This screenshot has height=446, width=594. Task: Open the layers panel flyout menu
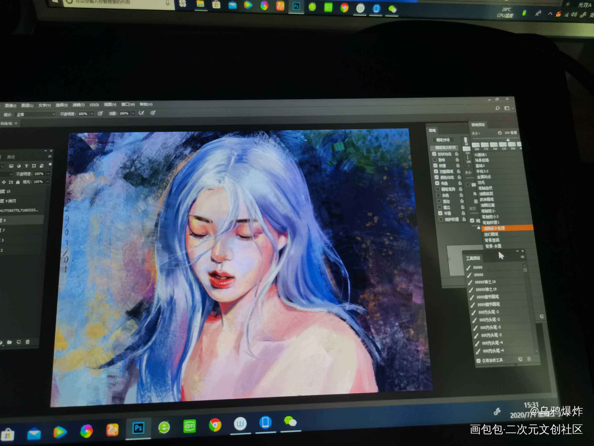50,156
